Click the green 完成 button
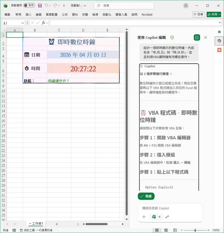Image resolution: width=224 pixels, height=233 pixels. tap(146, 196)
